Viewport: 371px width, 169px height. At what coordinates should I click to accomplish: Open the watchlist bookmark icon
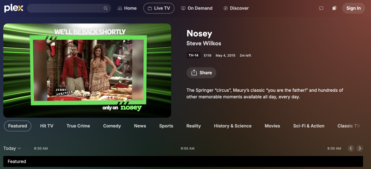point(334,8)
